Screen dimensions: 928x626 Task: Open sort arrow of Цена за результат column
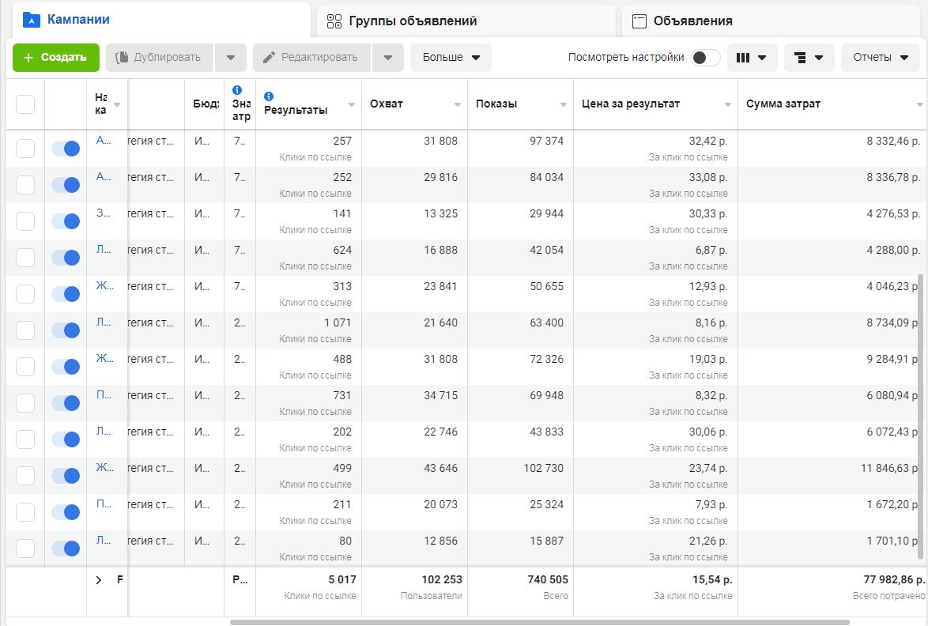pyautogui.click(x=728, y=104)
